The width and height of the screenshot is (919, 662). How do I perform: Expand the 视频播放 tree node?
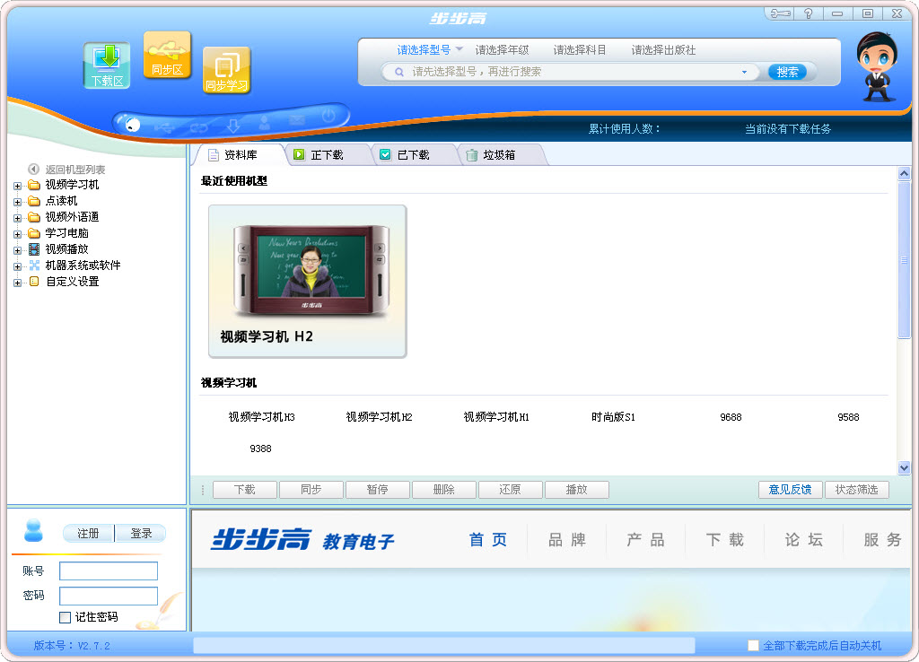click(x=17, y=250)
